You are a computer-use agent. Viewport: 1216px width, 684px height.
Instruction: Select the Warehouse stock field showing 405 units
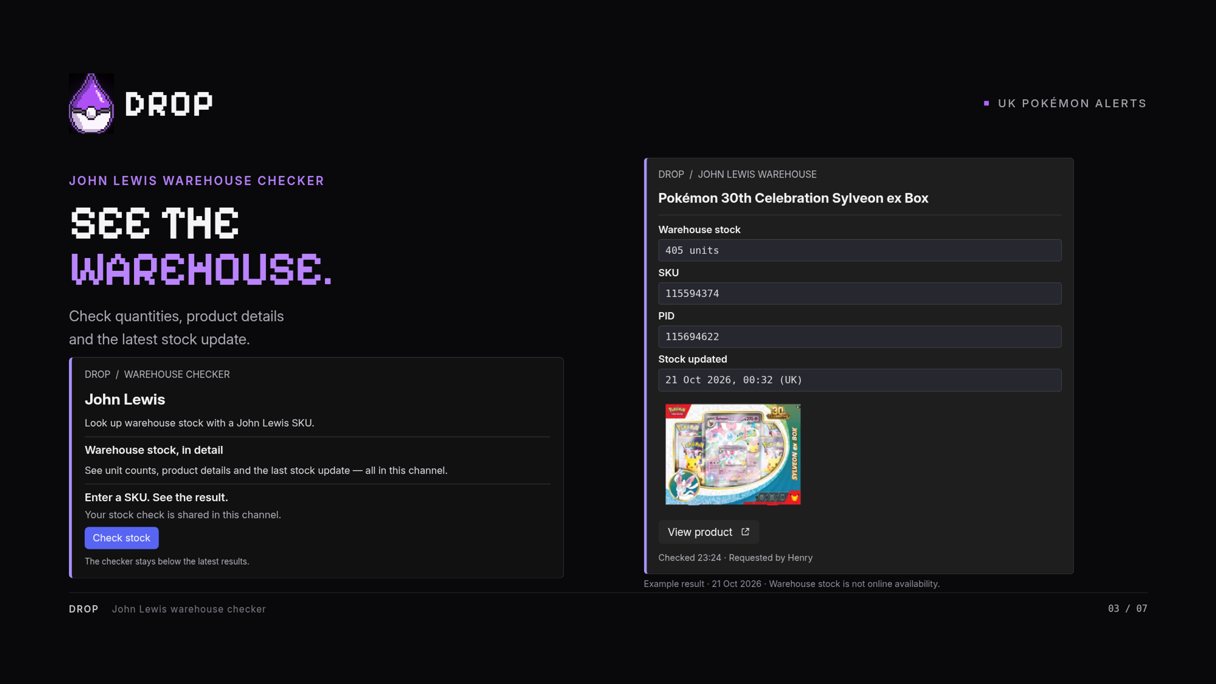coord(860,250)
